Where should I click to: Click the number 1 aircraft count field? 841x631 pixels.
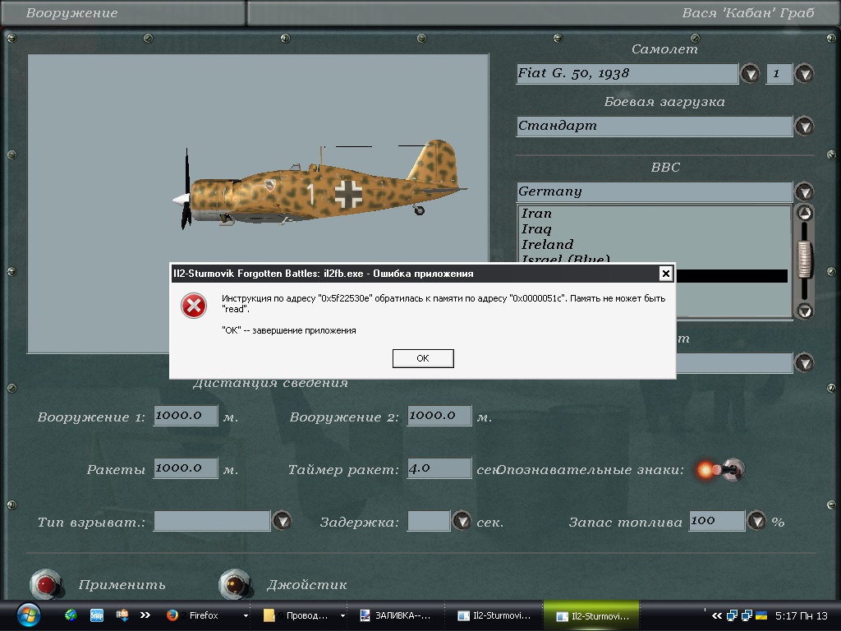(779, 73)
